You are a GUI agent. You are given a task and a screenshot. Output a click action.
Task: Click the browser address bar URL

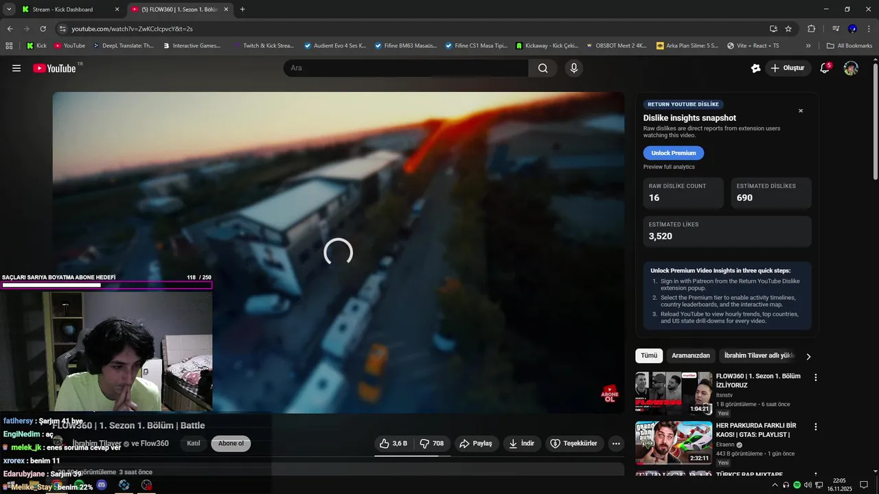coord(132,29)
